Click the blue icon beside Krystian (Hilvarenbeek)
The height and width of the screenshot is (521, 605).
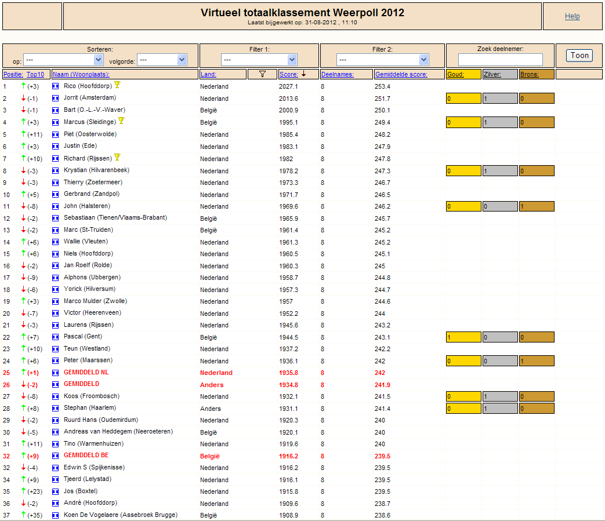pyautogui.click(x=56, y=171)
